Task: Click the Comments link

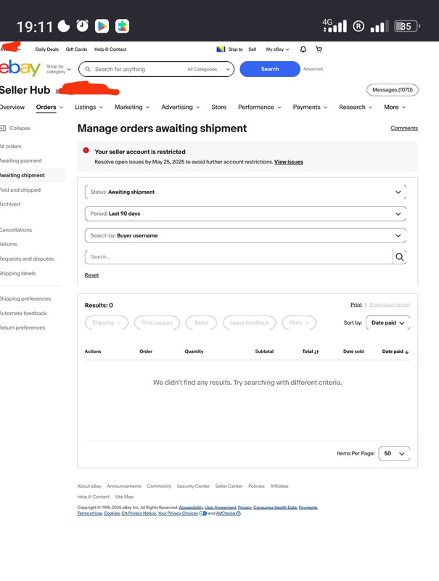Action: [x=404, y=129]
